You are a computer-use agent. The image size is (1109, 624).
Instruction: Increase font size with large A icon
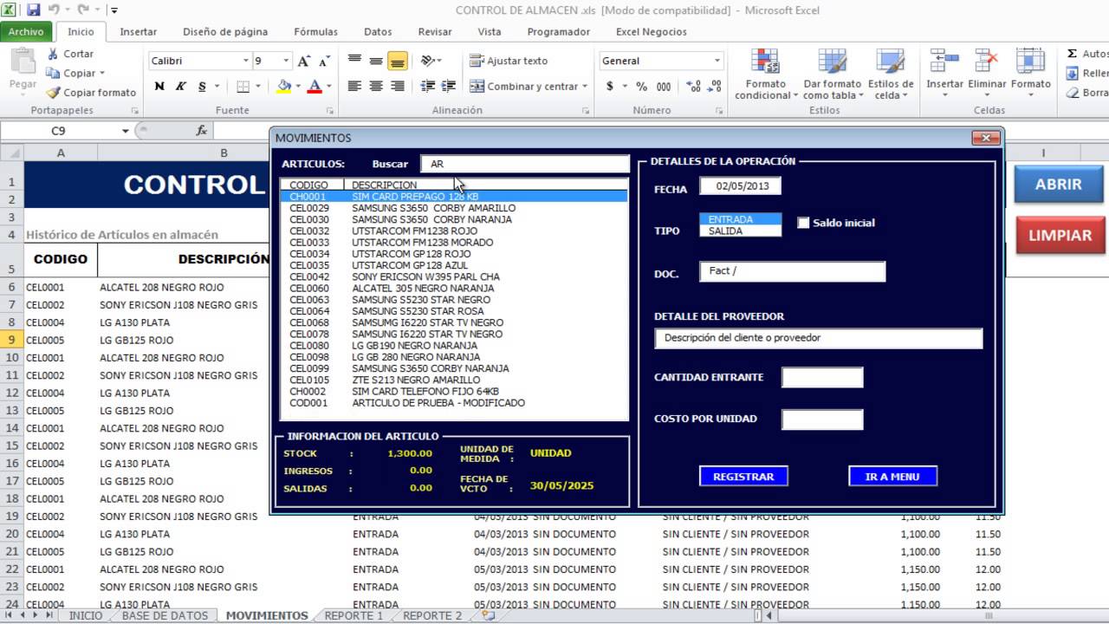(x=303, y=61)
